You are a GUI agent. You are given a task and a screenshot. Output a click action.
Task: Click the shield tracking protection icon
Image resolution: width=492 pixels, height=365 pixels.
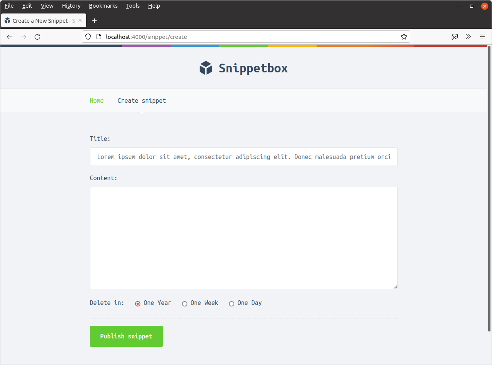click(x=88, y=37)
